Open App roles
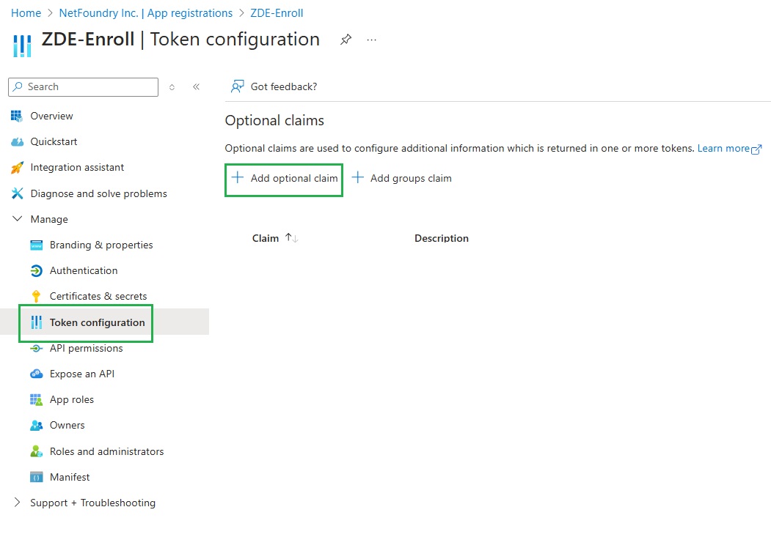771x559 pixels. pyautogui.click(x=72, y=400)
